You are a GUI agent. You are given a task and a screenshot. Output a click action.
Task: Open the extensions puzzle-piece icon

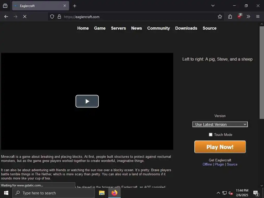[230, 16]
